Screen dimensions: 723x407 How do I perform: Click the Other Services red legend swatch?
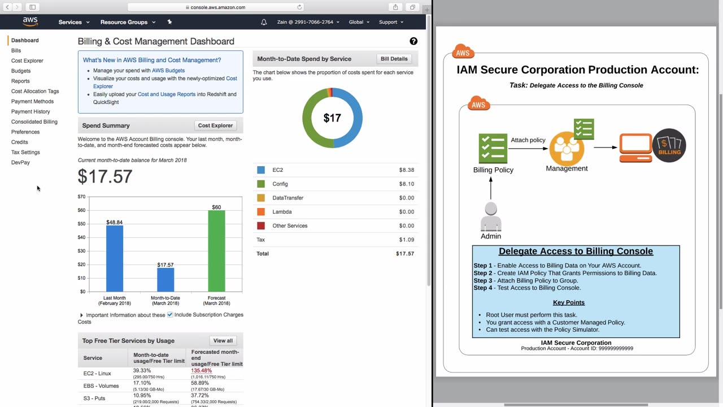click(261, 226)
